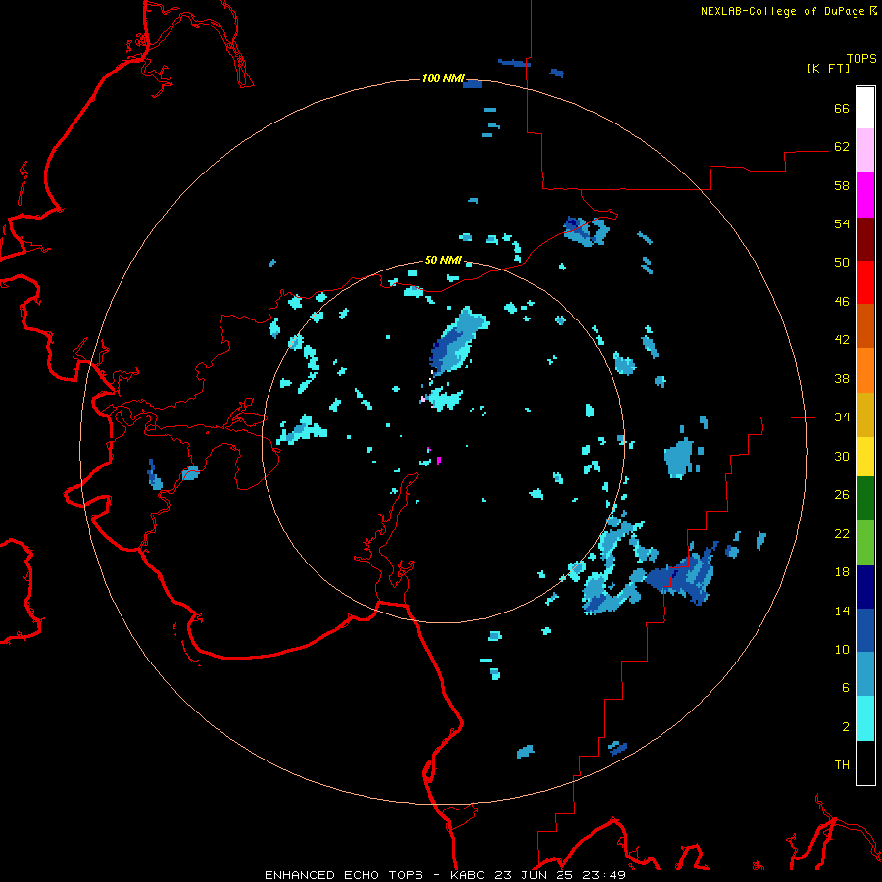
Task: Click the magenta legend color swatch
Action: [865, 195]
